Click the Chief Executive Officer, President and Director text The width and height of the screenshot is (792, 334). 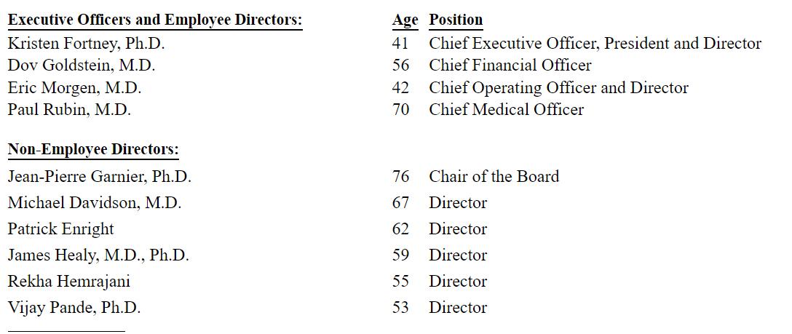(595, 44)
